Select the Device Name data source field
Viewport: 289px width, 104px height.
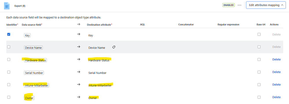[33, 48]
